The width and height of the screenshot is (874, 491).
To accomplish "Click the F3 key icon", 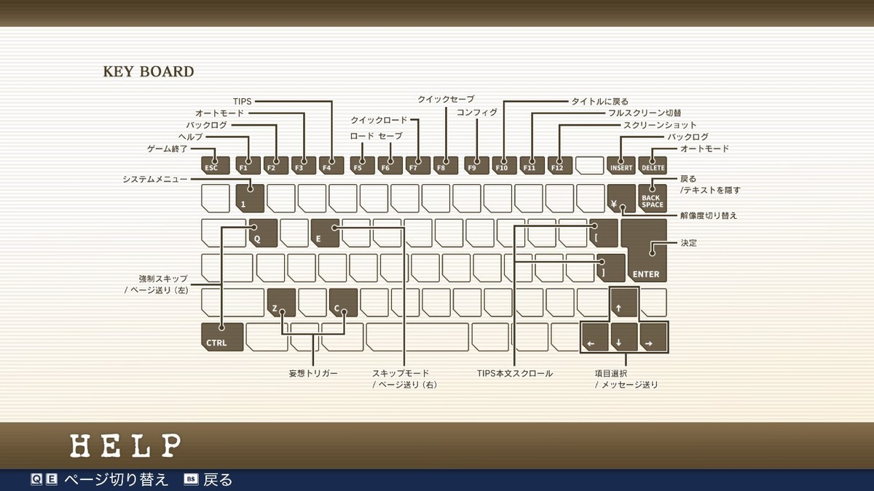I will tap(304, 165).
